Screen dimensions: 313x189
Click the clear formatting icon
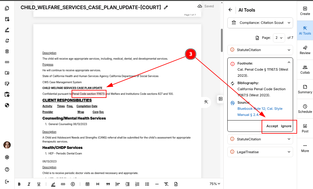click(166, 184)
